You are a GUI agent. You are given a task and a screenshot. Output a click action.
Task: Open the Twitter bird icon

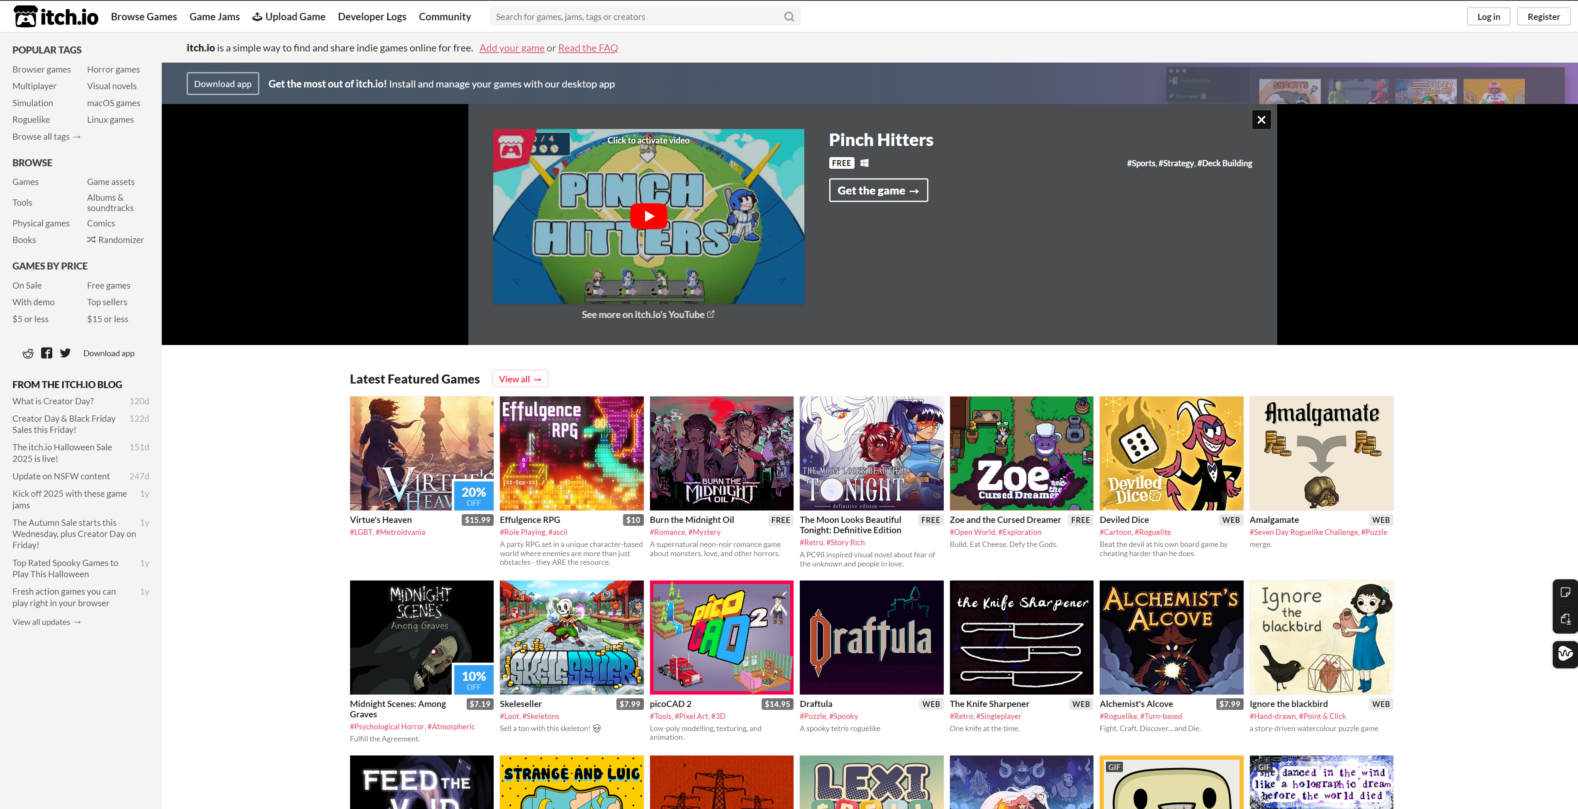click(x=66, y=353)
